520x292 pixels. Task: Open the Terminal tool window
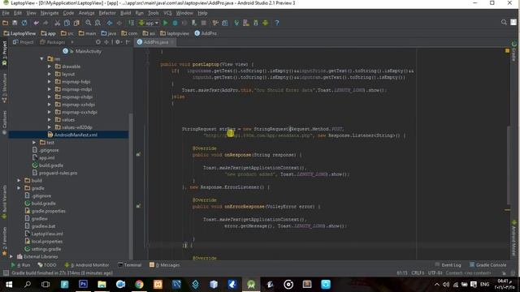coord(130,265)
